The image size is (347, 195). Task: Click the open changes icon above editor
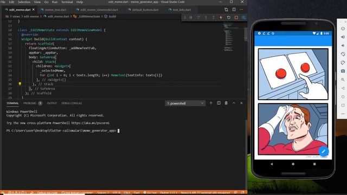(x=226, y=10)
